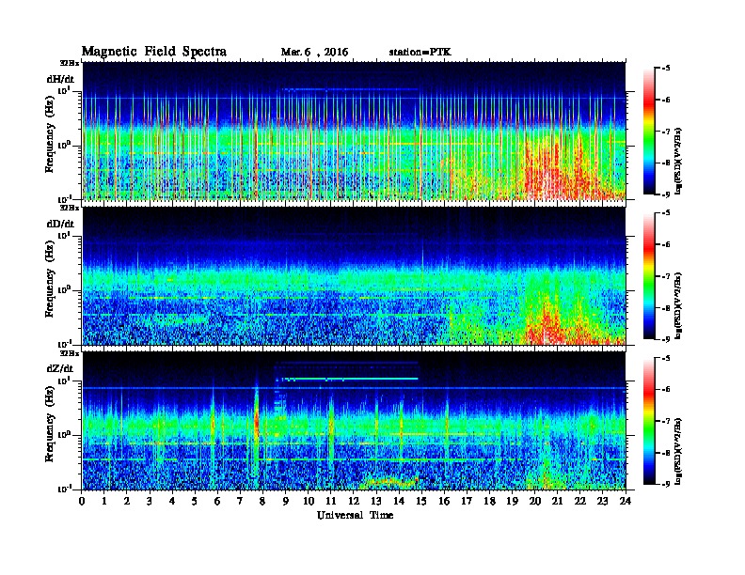Click the "station=PTK" label
Viewport: 745px width, 575px height.
pos(420,52)
